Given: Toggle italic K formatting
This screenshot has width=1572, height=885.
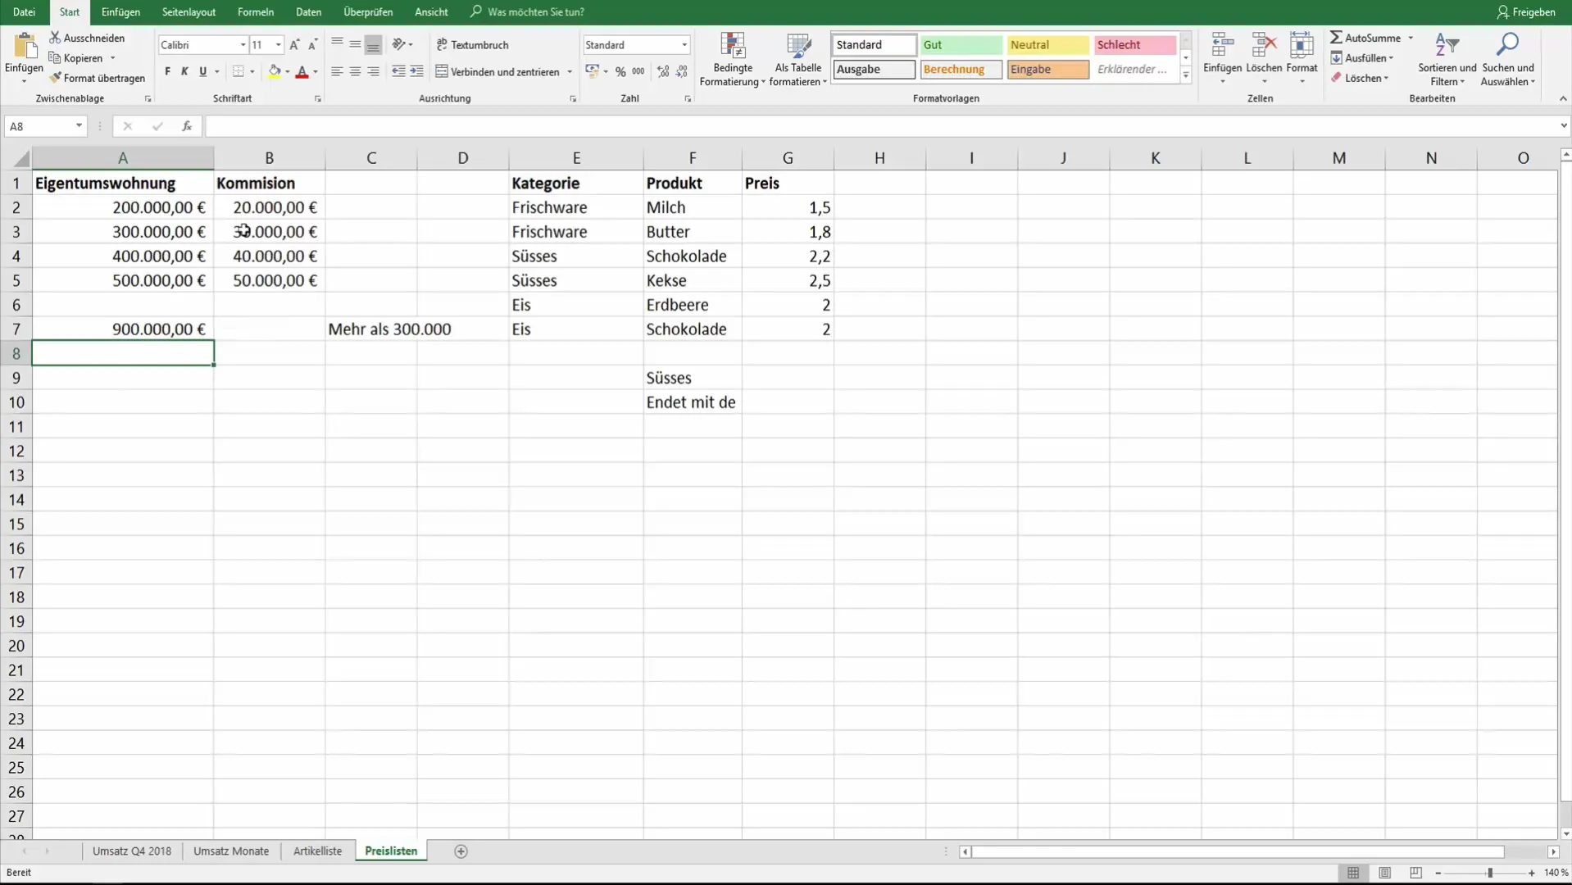Looking at the screenshot, I should [x=184, y=72].
